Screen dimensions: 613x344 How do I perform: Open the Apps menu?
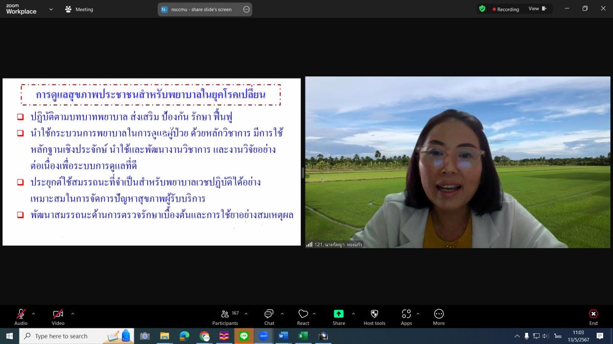(406, 316)
